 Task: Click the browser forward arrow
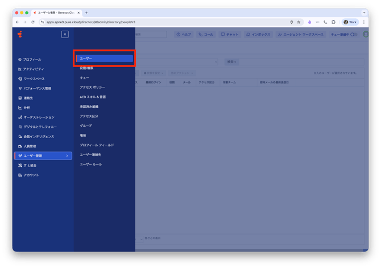(x=25, y=22)
